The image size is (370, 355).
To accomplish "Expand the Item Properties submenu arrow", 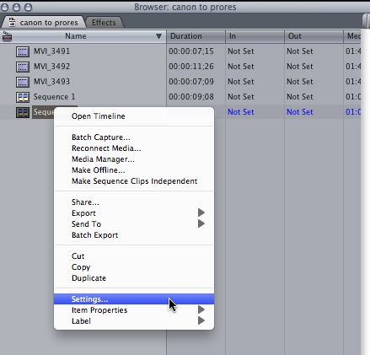I will pyautogui.click(x=201, y=309).
